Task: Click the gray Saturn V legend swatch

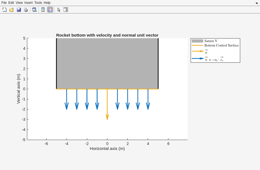Action: 197,41
